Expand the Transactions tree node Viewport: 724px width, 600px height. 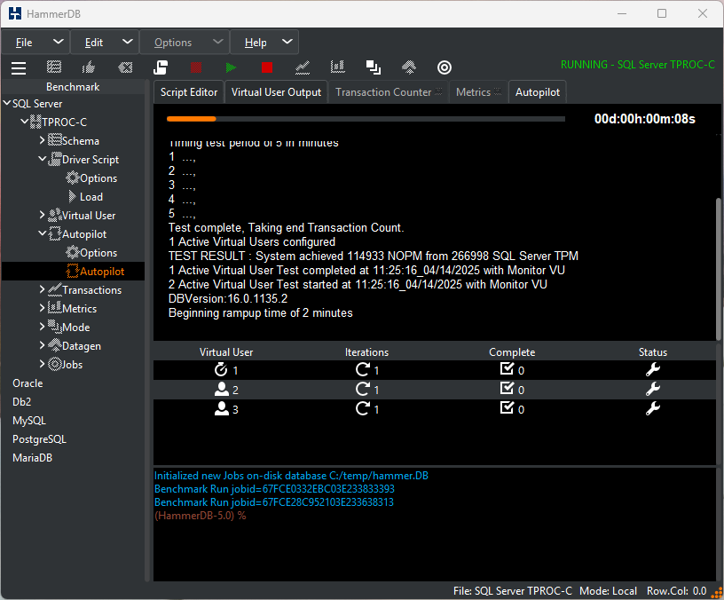43,289
